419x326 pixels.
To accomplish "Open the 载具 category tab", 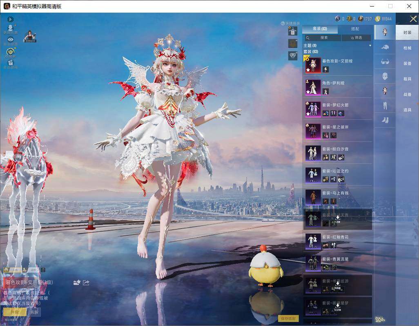I will [x=407, y=79].
